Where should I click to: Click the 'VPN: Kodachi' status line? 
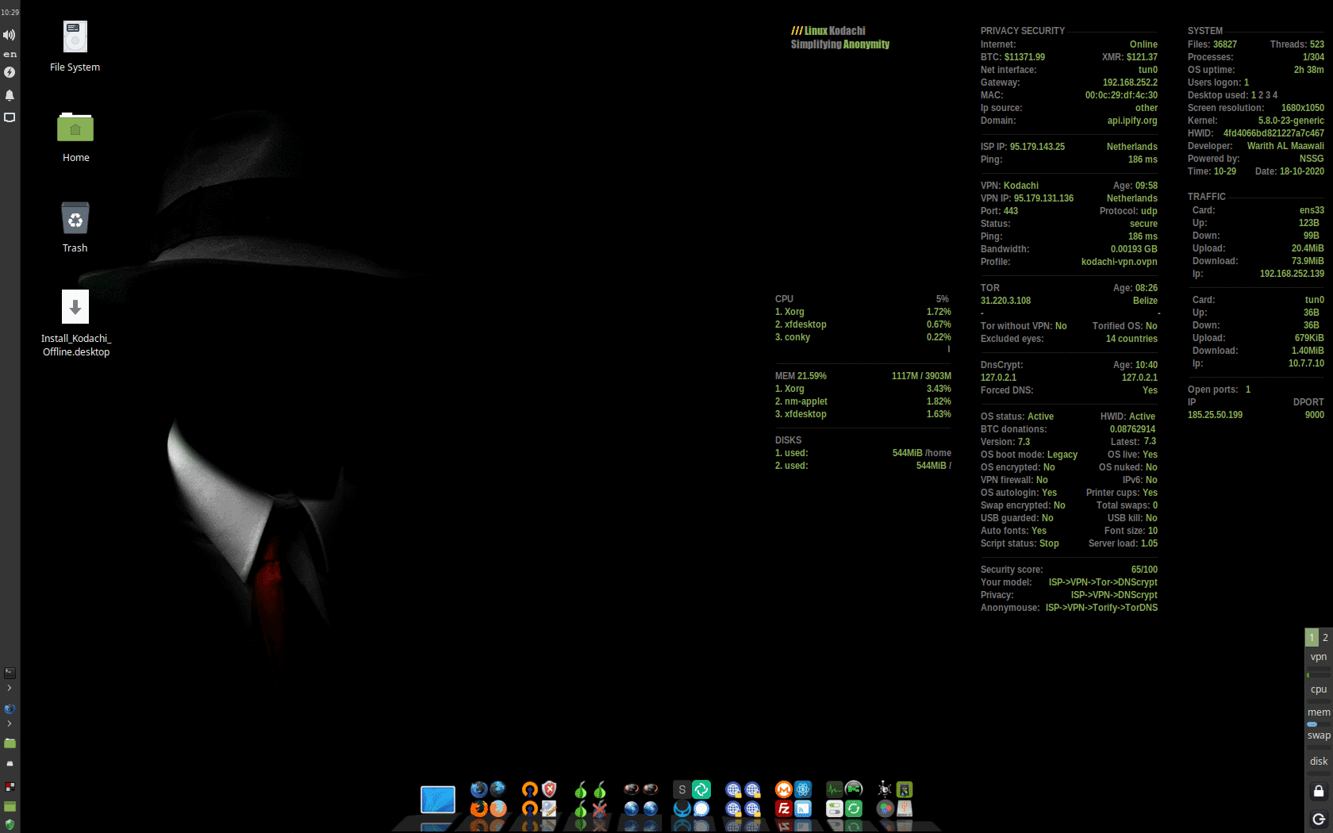1009,186
